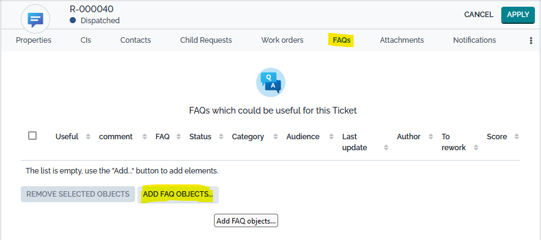Open the Attachments tab

(402, 40)
